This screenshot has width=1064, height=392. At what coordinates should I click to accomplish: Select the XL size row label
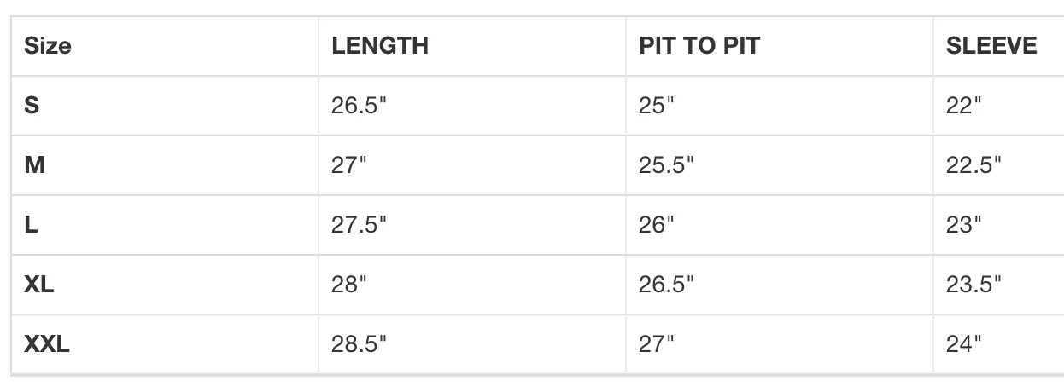(39, 285)
